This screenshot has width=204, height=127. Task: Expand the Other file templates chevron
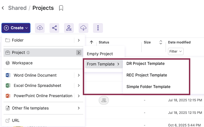(x=79, y=108)
